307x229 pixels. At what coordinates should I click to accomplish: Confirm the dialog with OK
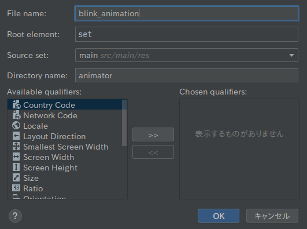click(219, 216)
